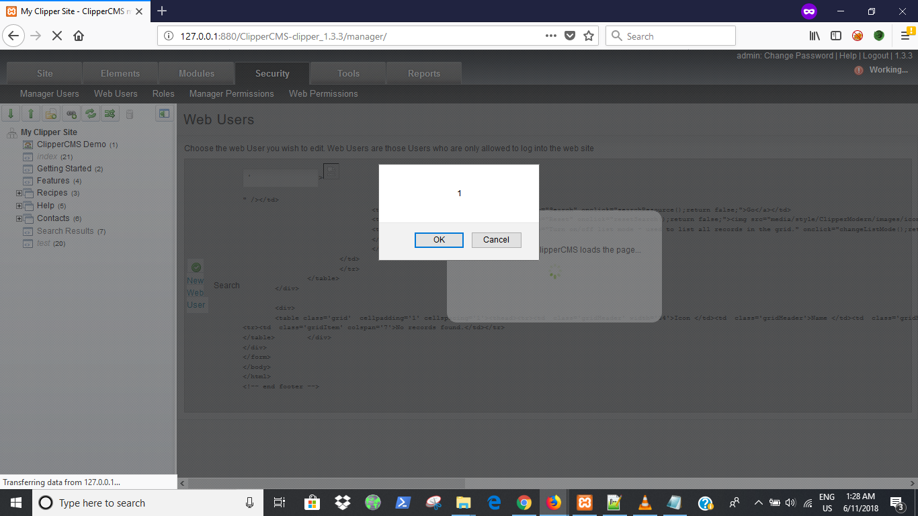918x516 pixels.
Task: Expand the Contacts tree node
Action: 19,218
